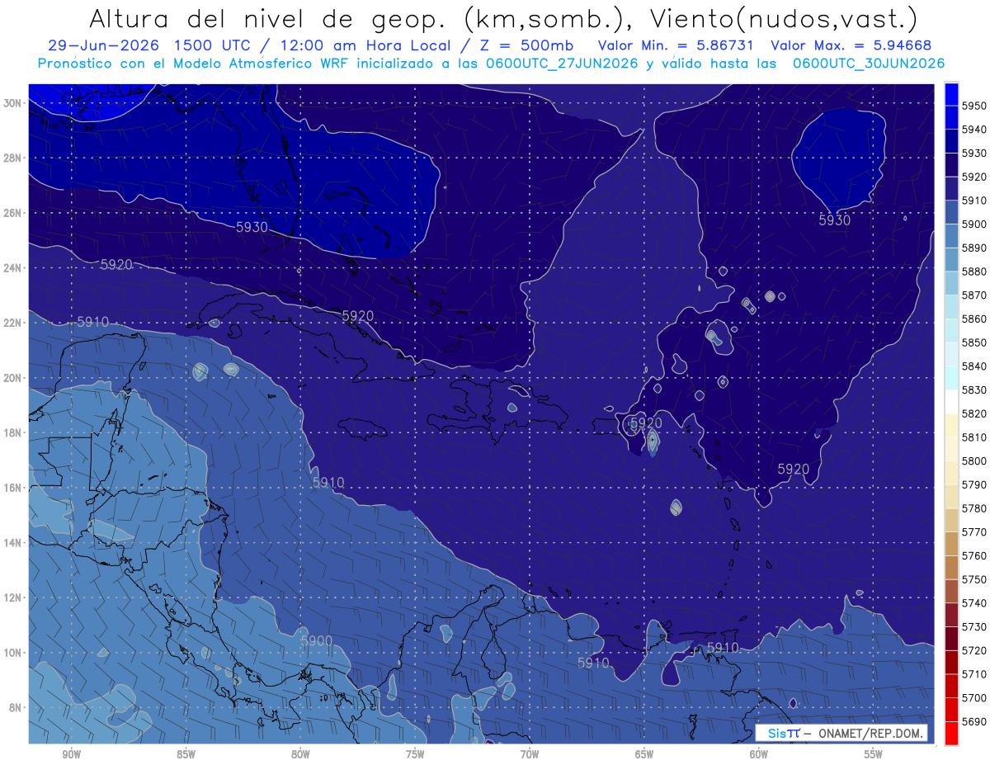Click the 55W longitude axis label

click(873, 754)
